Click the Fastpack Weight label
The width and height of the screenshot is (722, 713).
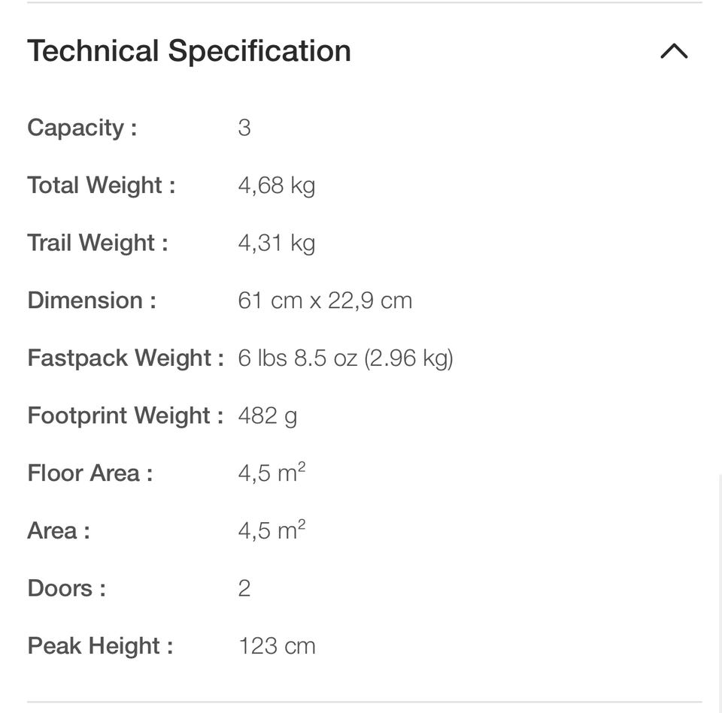(x=125, y=358)
